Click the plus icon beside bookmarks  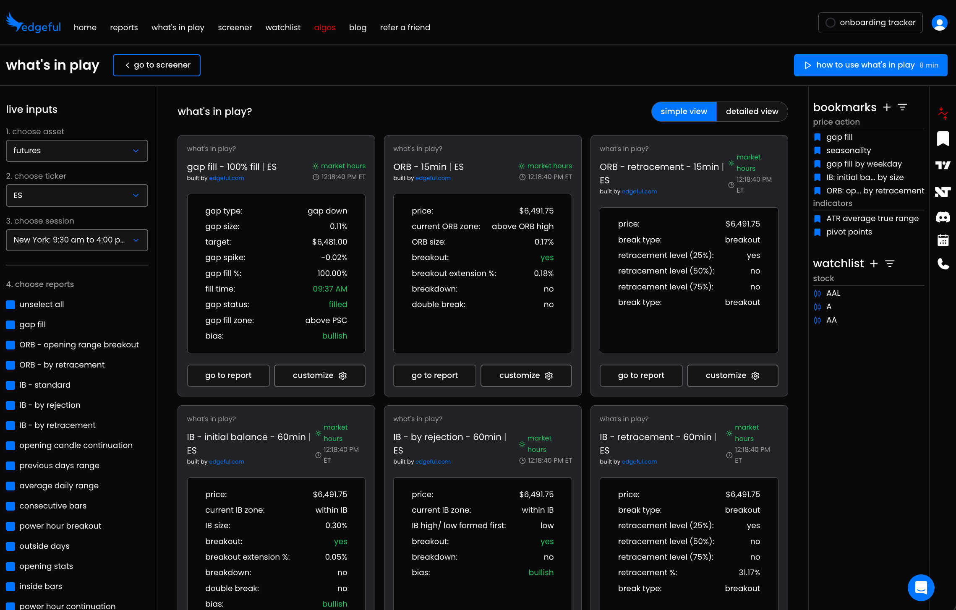(x=887, y=107)
